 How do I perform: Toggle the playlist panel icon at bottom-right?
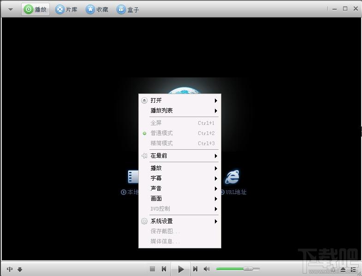[353, 270]
